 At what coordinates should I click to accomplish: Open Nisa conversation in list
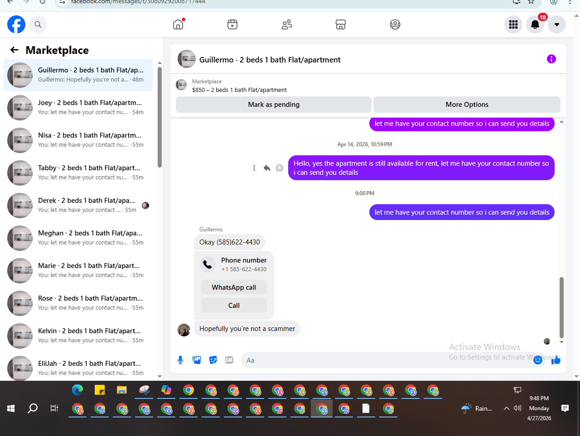78,140
